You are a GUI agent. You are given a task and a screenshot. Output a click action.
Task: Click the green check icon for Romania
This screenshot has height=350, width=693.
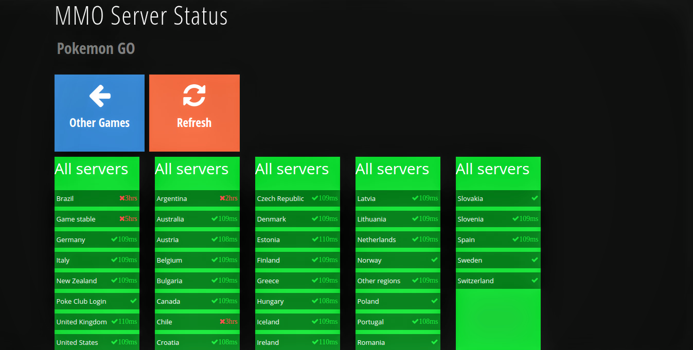pos(435,342)
